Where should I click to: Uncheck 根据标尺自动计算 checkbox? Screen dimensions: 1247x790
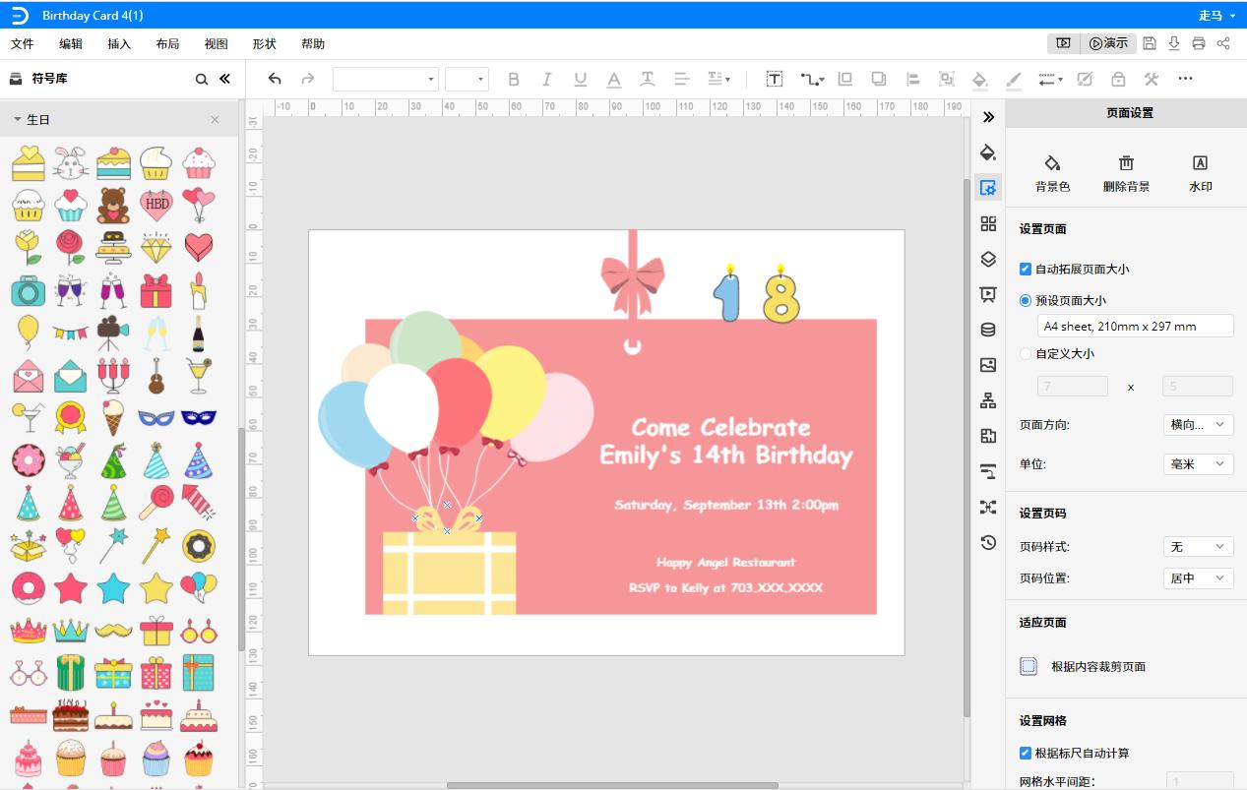click(1026, 753)
